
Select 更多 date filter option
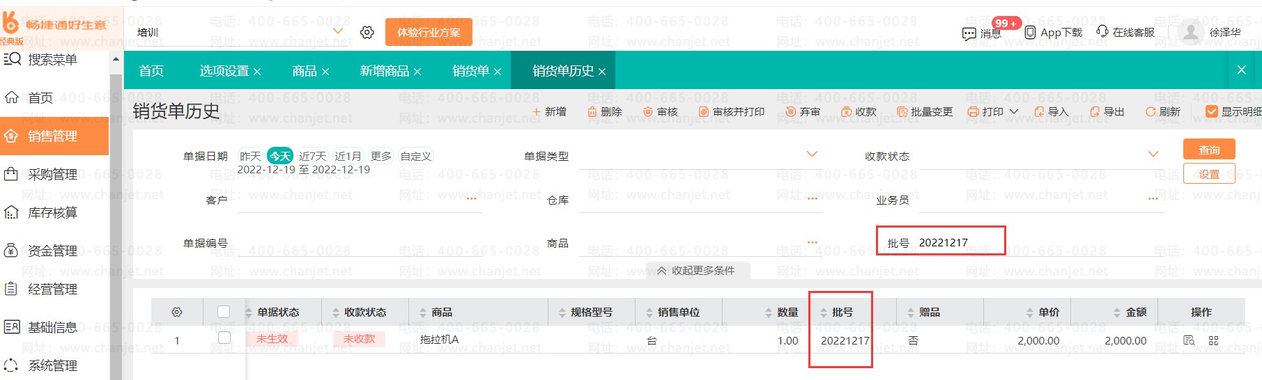click(x=380, y=156)
